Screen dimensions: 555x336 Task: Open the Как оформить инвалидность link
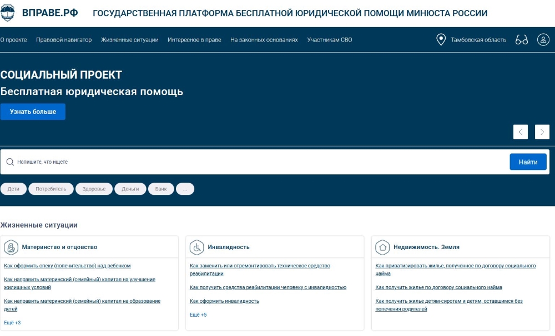tap(224, 301)
